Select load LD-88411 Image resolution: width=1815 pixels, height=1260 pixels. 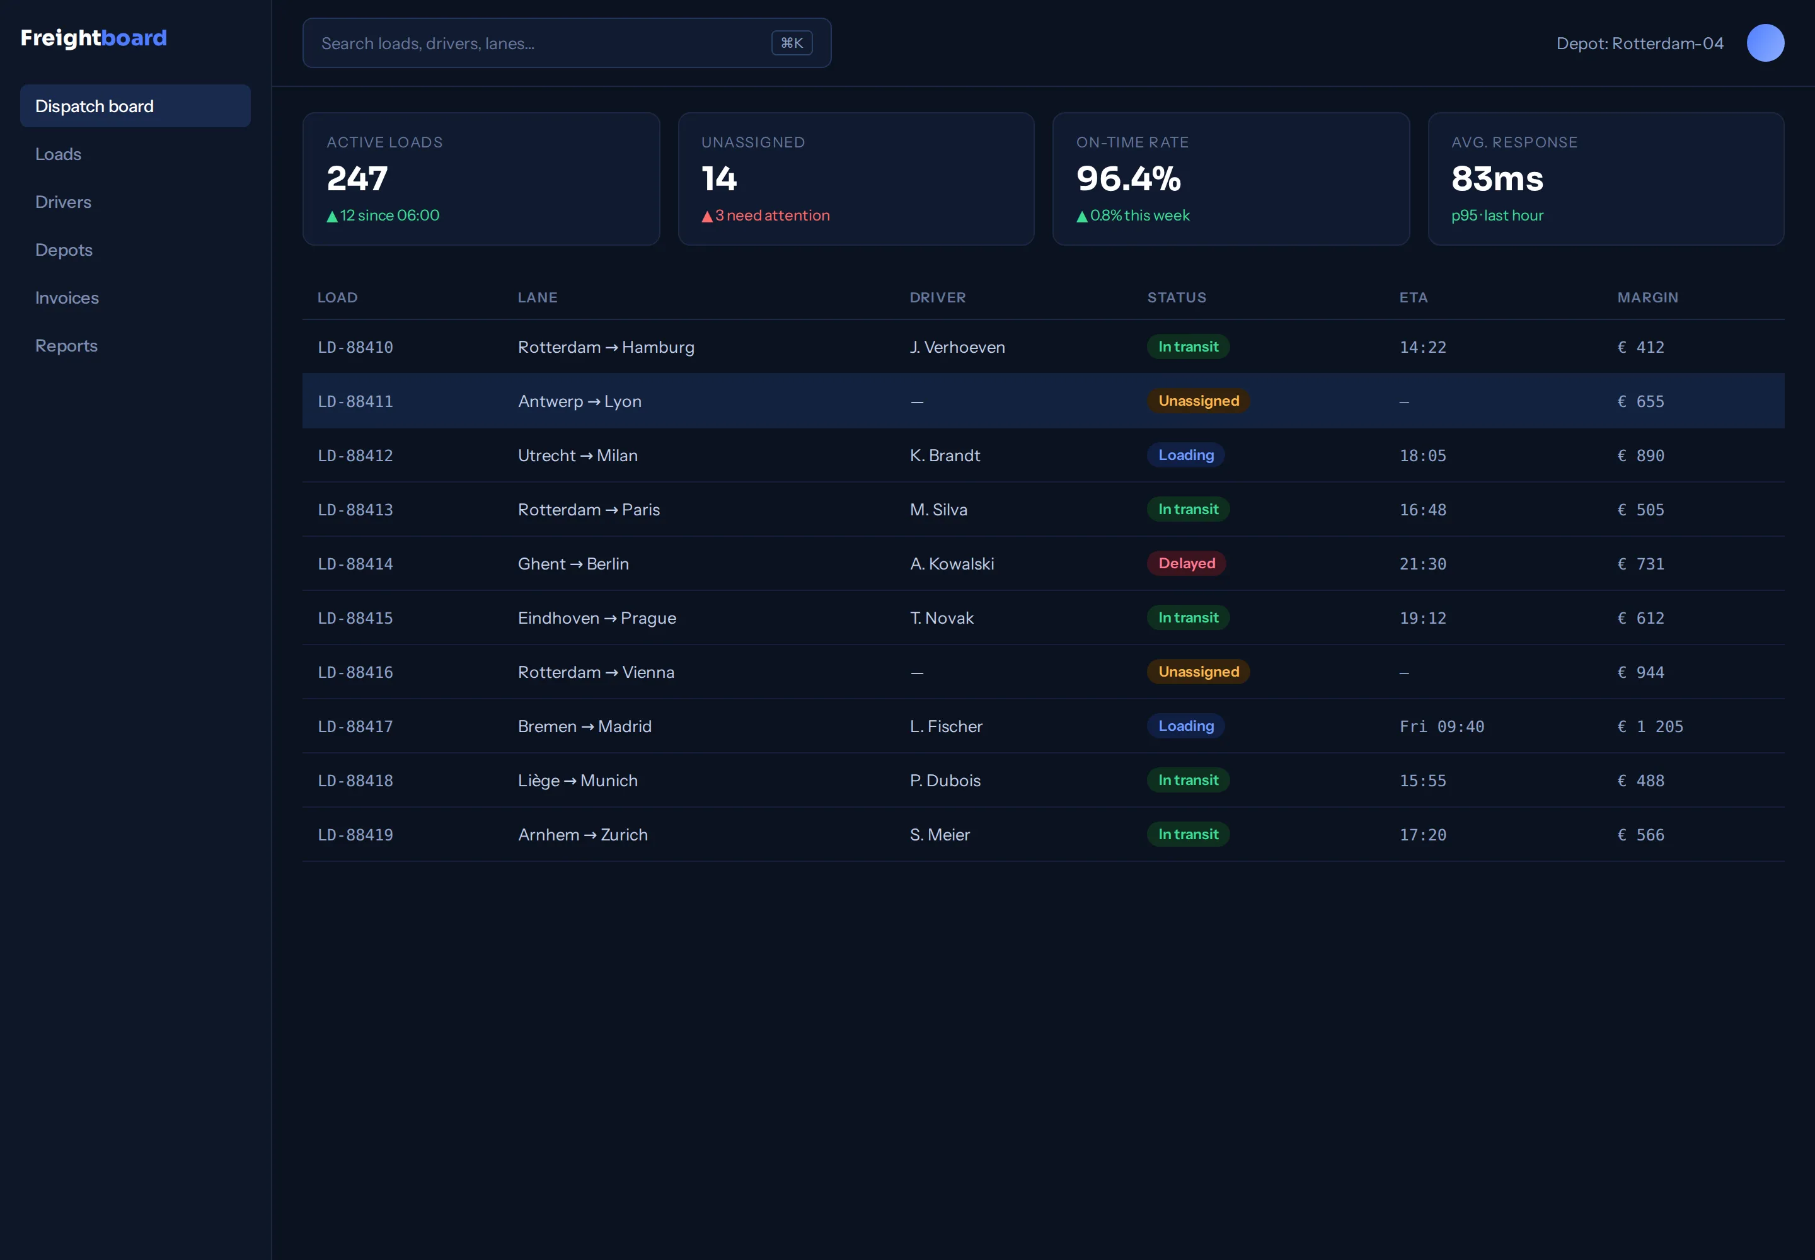pyautogui.click(x=355, y=401)
